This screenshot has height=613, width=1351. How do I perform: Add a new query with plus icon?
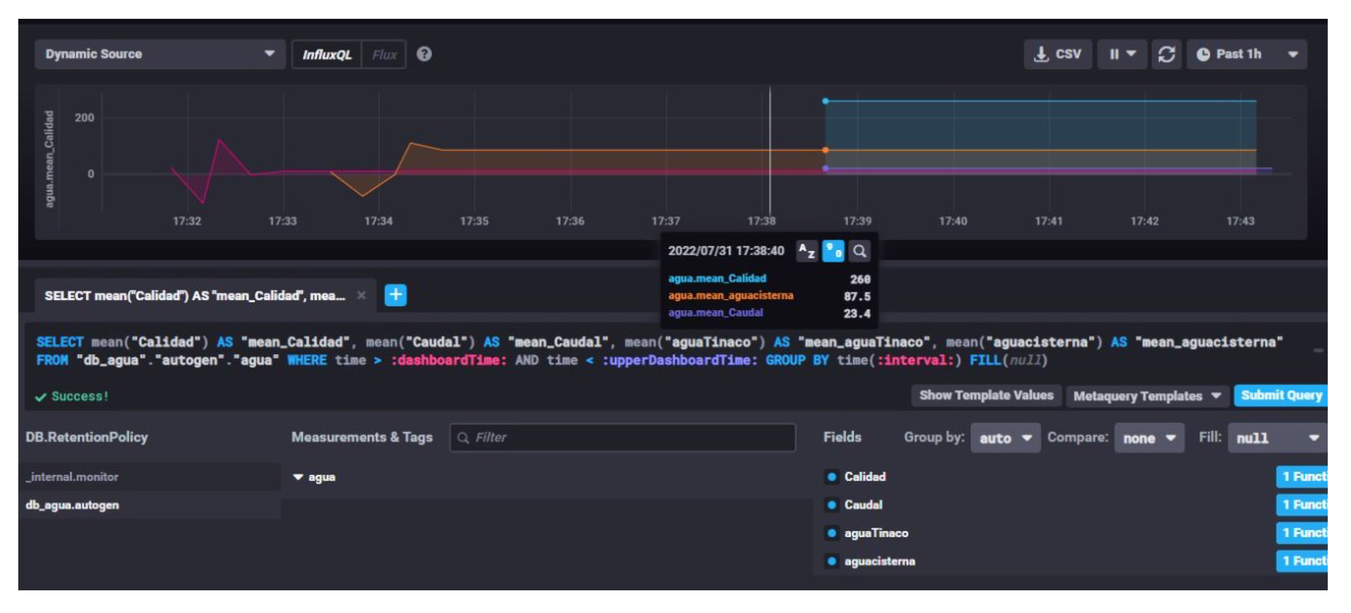[x=395, y=295]
